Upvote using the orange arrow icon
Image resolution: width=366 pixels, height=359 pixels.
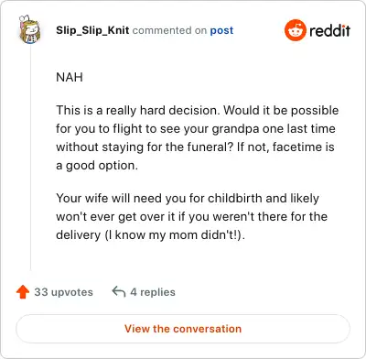(x=23, y=292)
